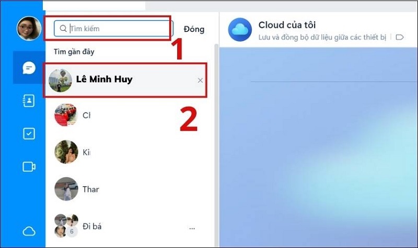Viewport: 418px width, 248px height.
Task: Open the contact starting with Ki
Action: (x=125, y=152)
